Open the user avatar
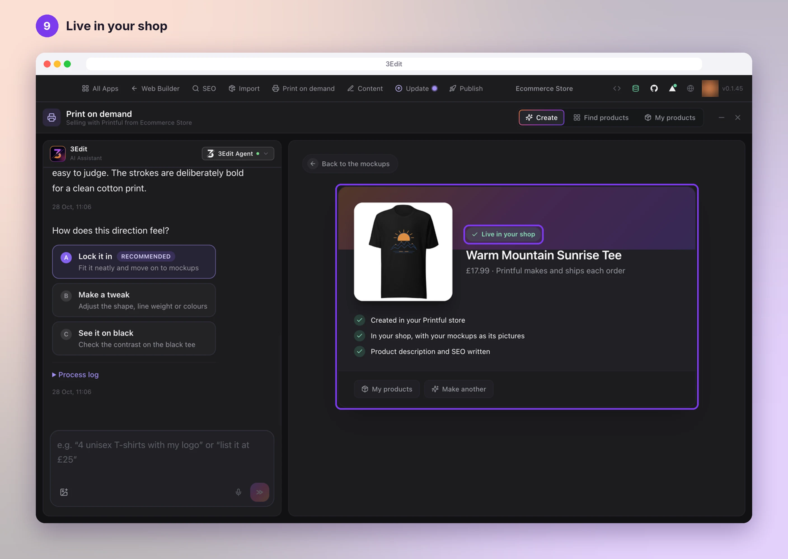788x559 pixels. pyautogui.click(x=710, y=88)
